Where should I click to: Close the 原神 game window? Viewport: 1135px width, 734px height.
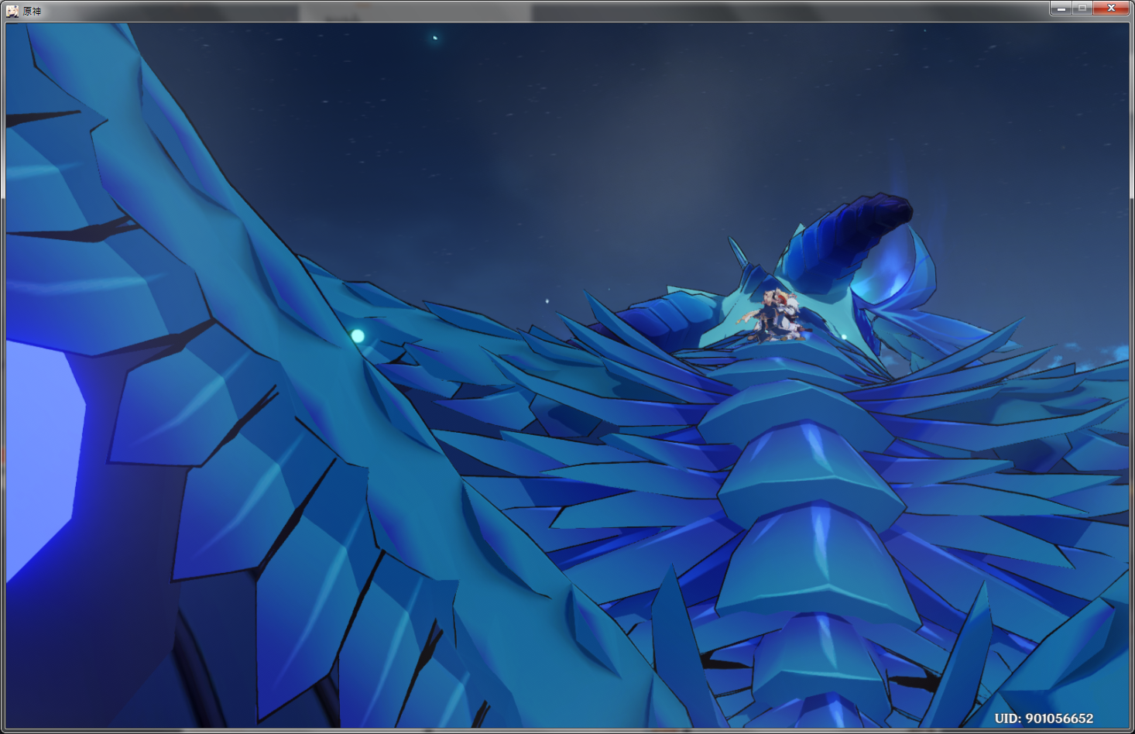[1111, 8]
